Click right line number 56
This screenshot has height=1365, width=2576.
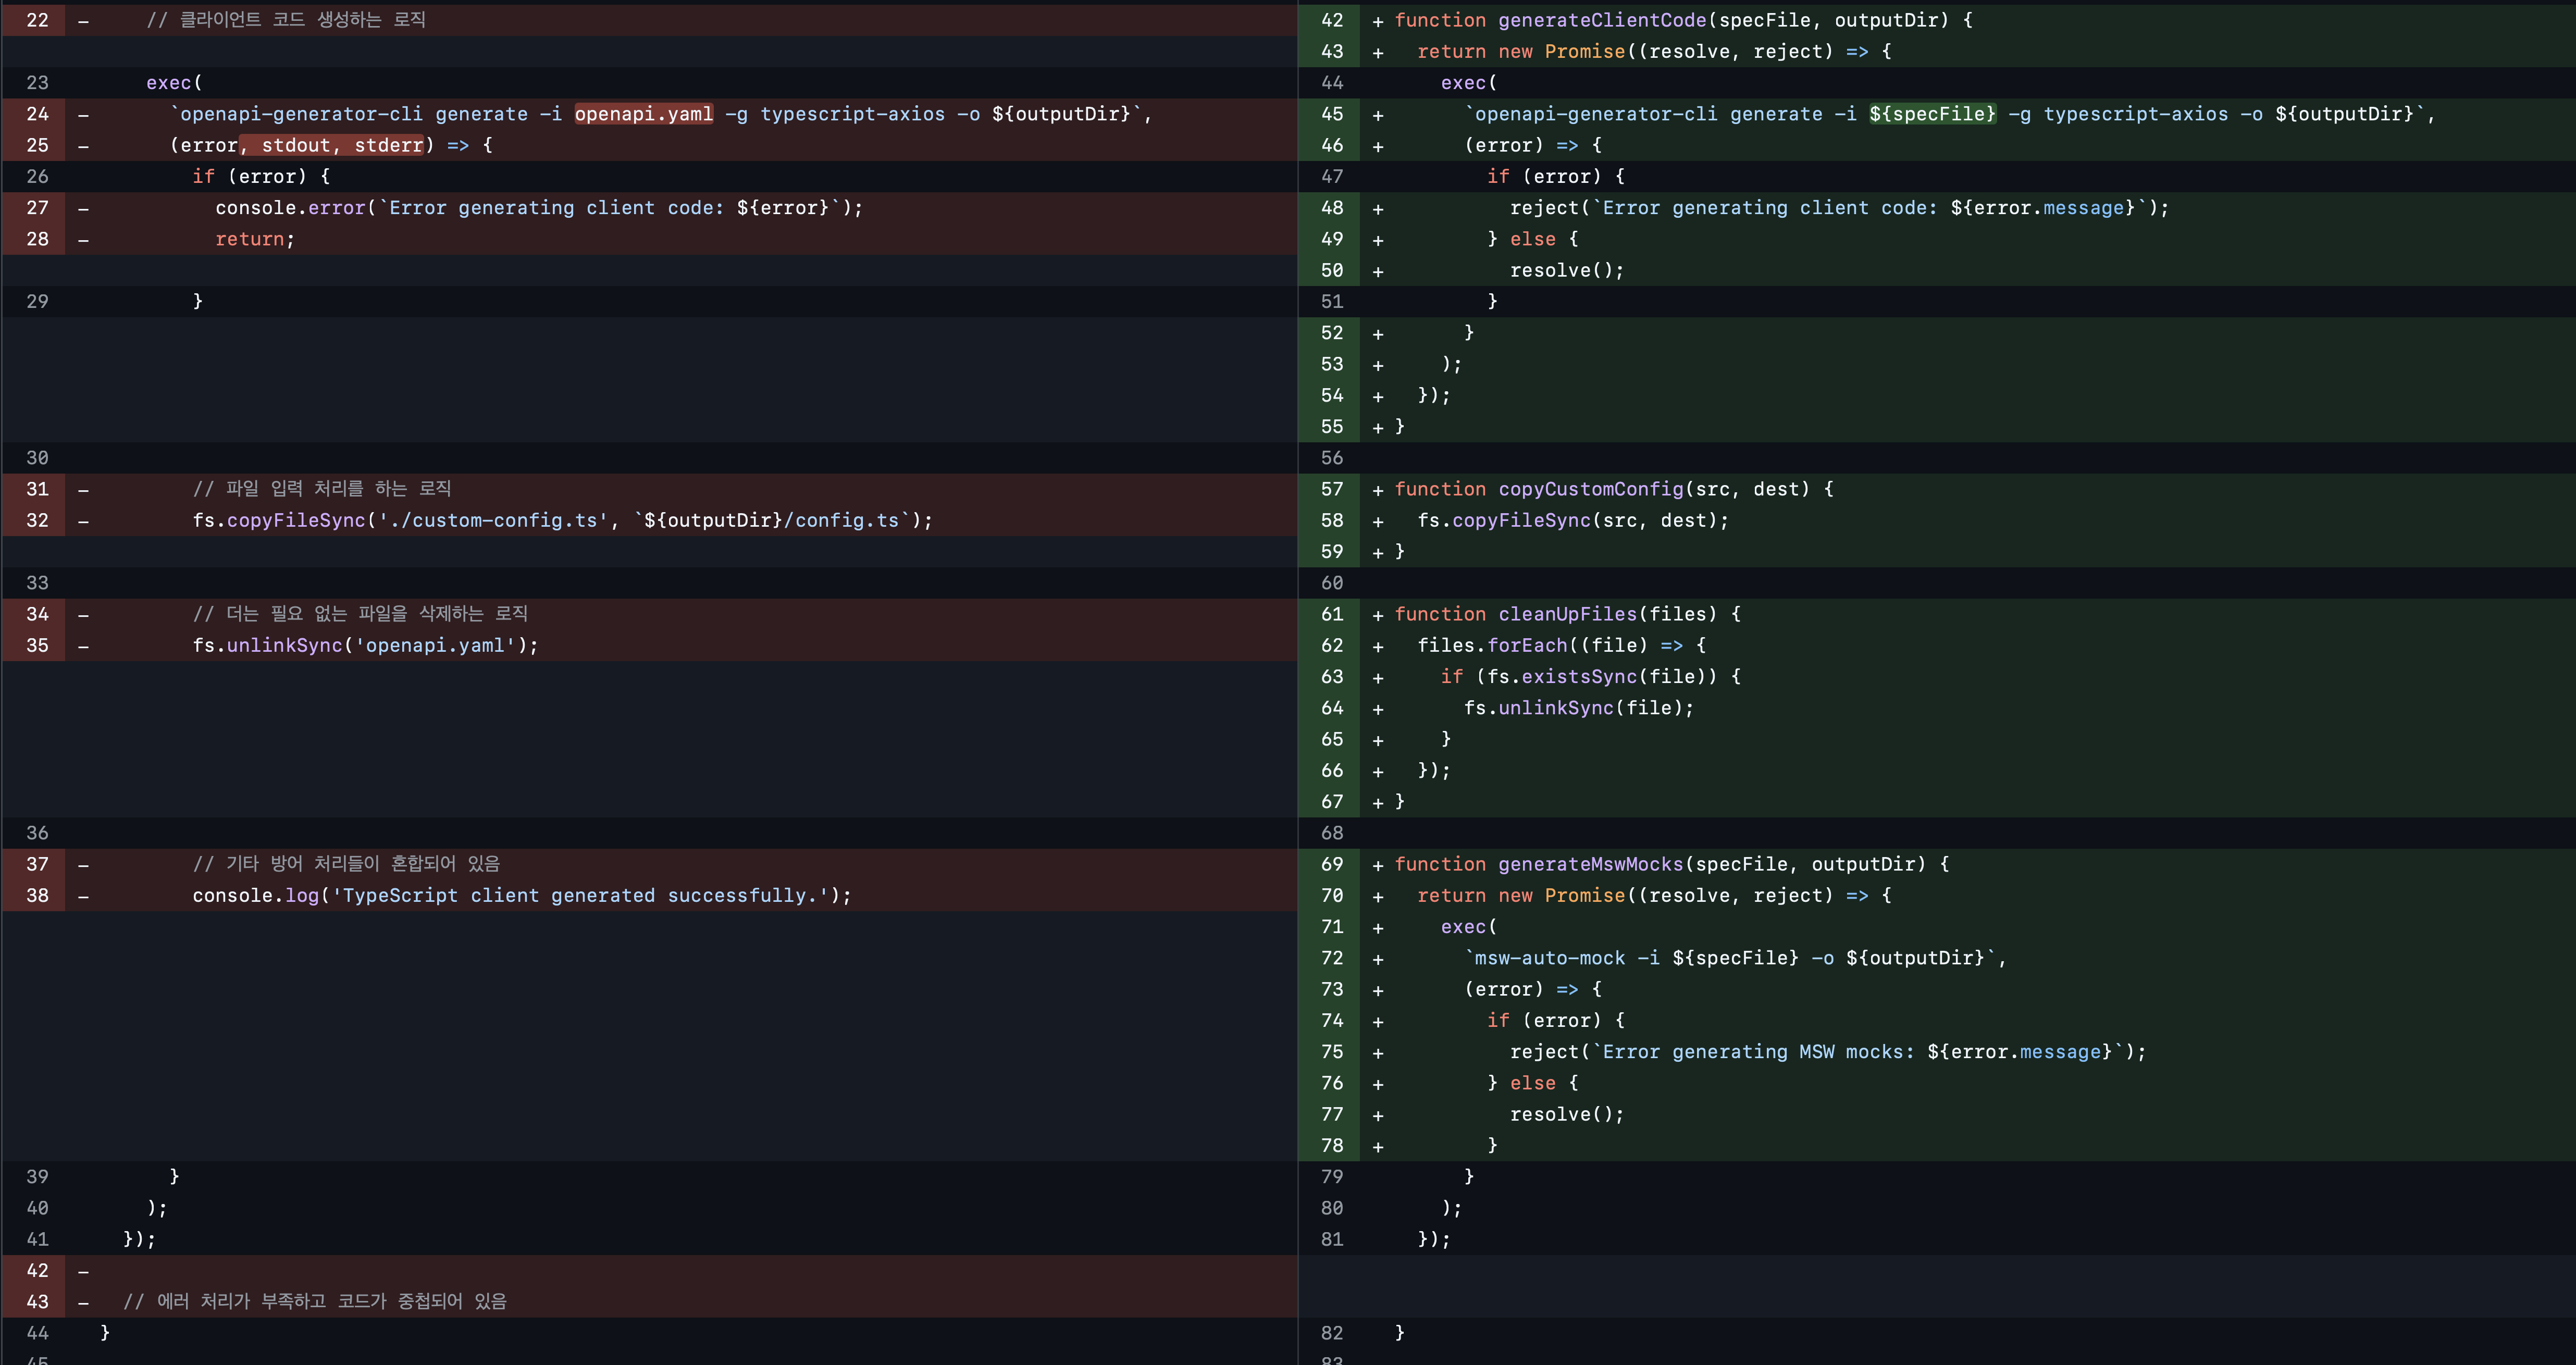point(1332,458)
